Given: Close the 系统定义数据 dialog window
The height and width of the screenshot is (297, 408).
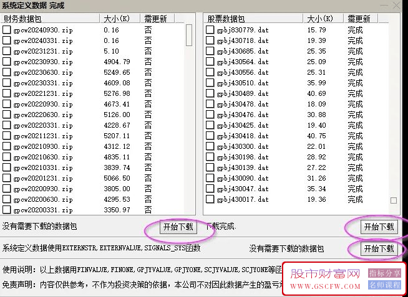Looking at the screenshot, I should click(396, 5).
